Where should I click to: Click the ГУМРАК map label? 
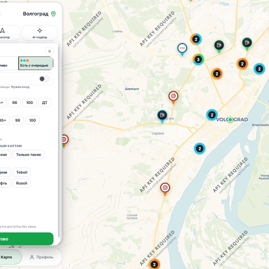point(117,31)
